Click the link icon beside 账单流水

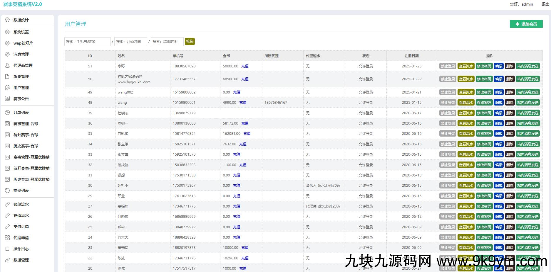[x=7, y=204]
